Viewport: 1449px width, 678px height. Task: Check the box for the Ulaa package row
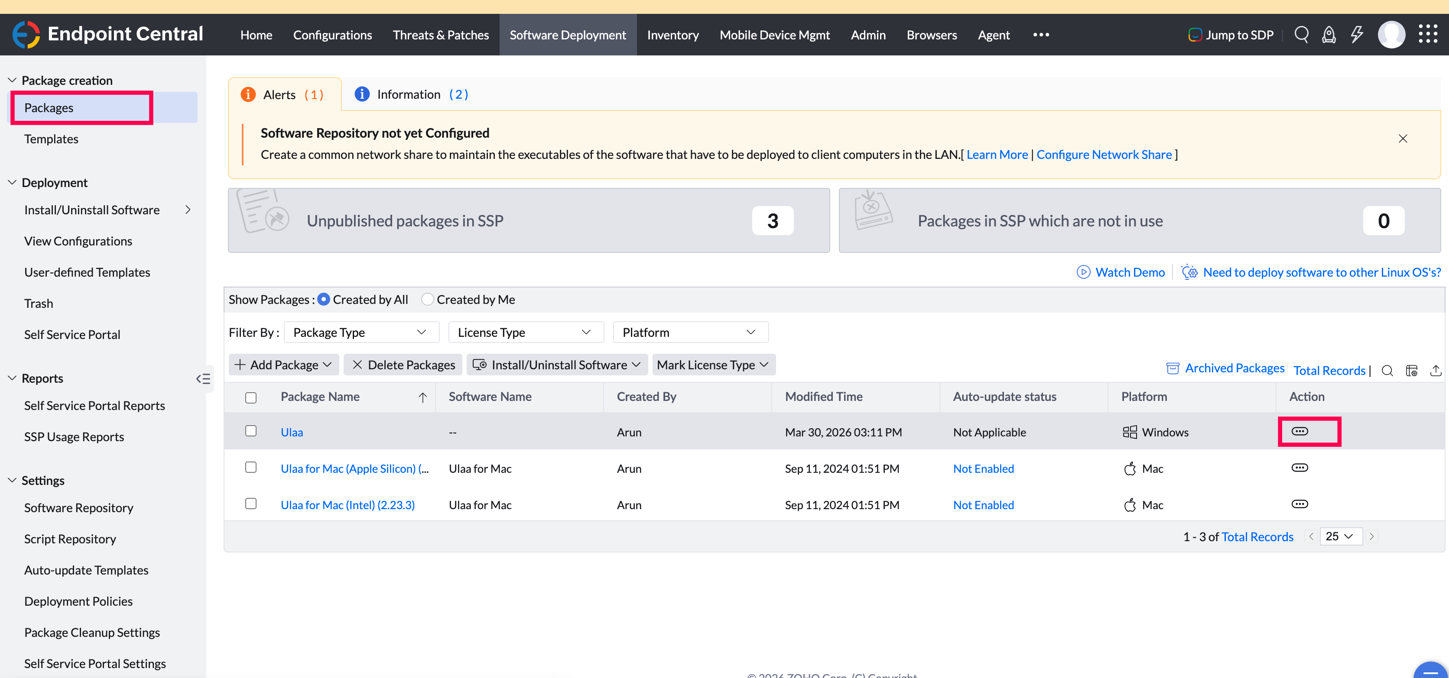coord(251,431)
